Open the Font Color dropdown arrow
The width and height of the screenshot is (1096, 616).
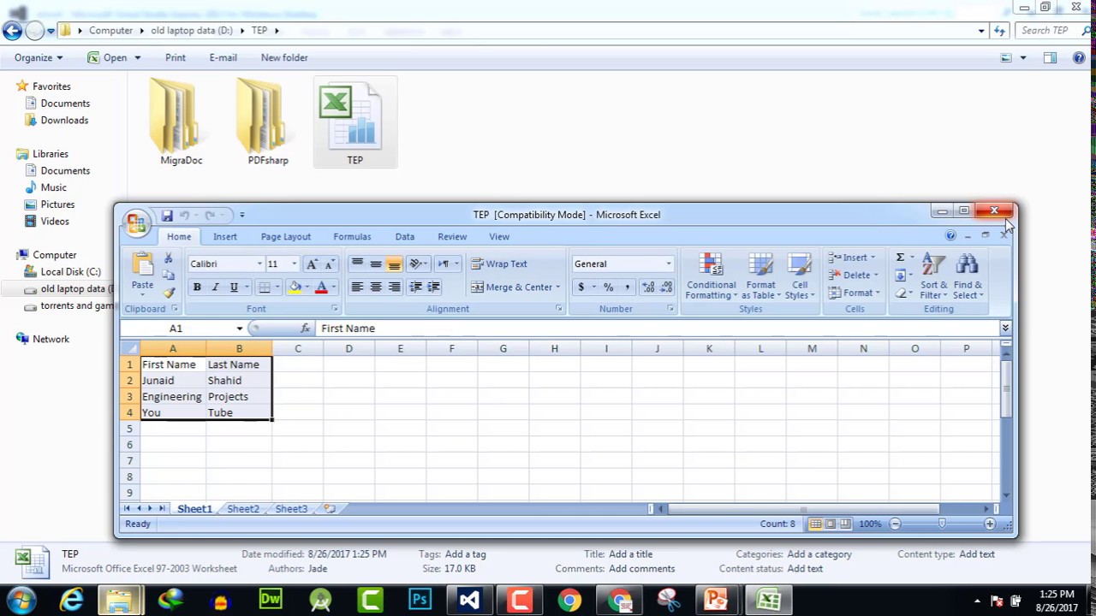point(333,287)
